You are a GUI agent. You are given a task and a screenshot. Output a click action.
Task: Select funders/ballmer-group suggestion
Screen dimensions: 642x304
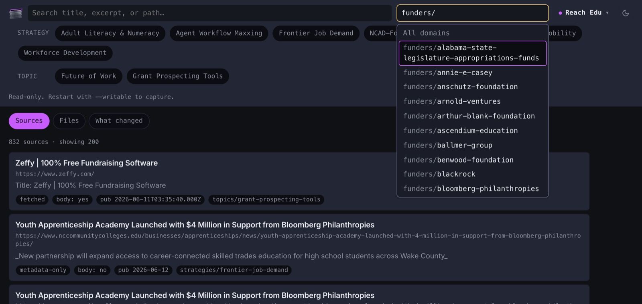[x=472, y=145]
